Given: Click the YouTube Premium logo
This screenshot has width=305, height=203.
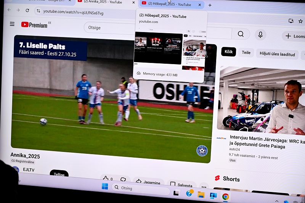Looking at the screenshot, I should click(34, 25).
